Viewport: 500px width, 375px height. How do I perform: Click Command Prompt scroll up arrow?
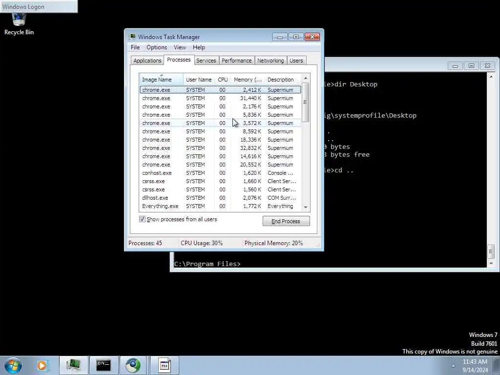pos(491,77)
